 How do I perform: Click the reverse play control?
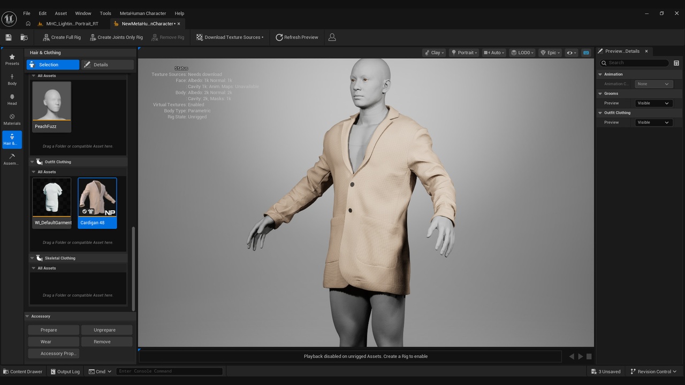point(572,356)
